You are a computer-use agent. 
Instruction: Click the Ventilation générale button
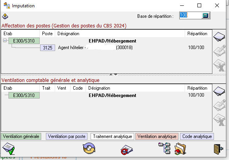pos(21,136)
